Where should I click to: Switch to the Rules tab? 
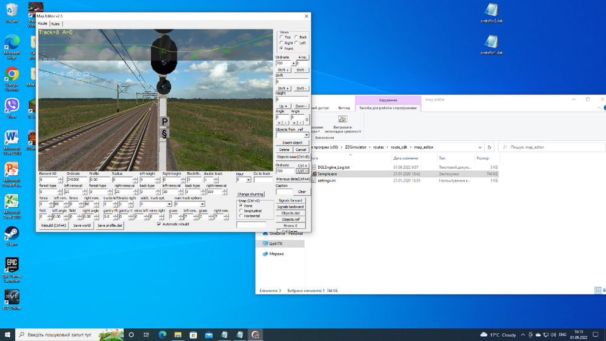[x=55, y=24]
